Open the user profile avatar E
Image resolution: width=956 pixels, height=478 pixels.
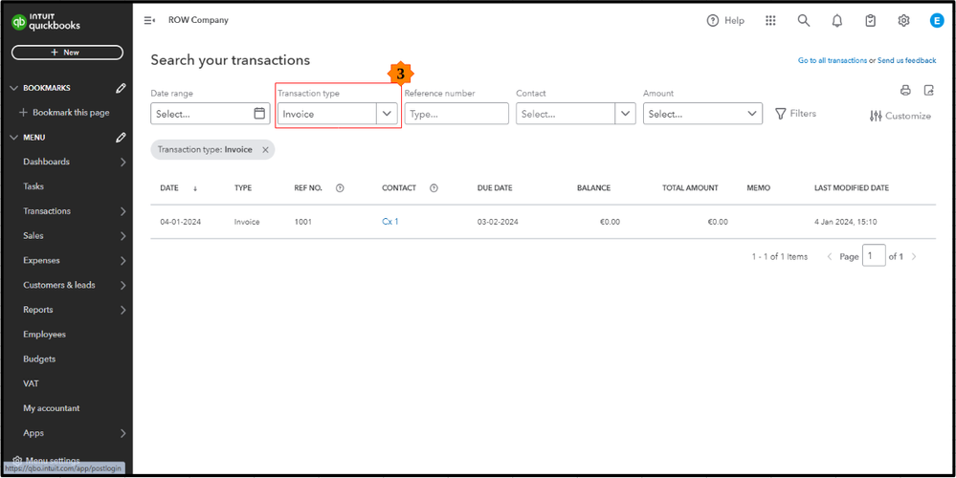[937, 21]
